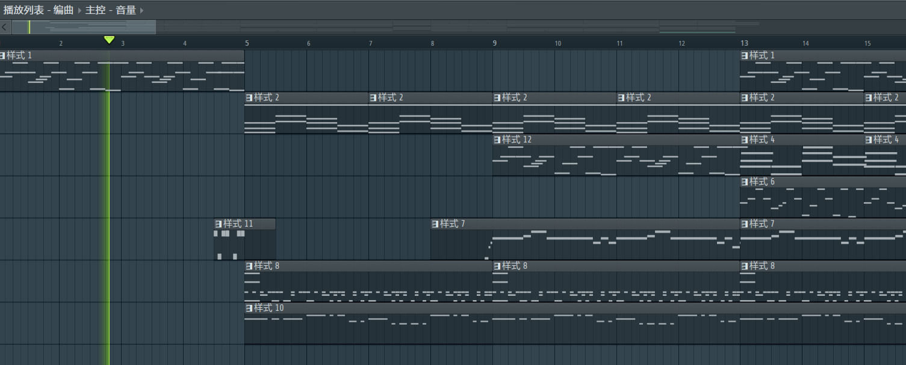
Task: Open clip menu icon of 样式 2 at bar 9
Action: pos(497,97)
